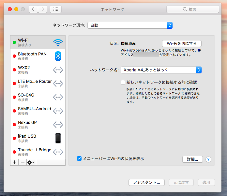Go back with the left arrow button
The height and width of the screenshot is (196, 227).
(x=33, y=9)
